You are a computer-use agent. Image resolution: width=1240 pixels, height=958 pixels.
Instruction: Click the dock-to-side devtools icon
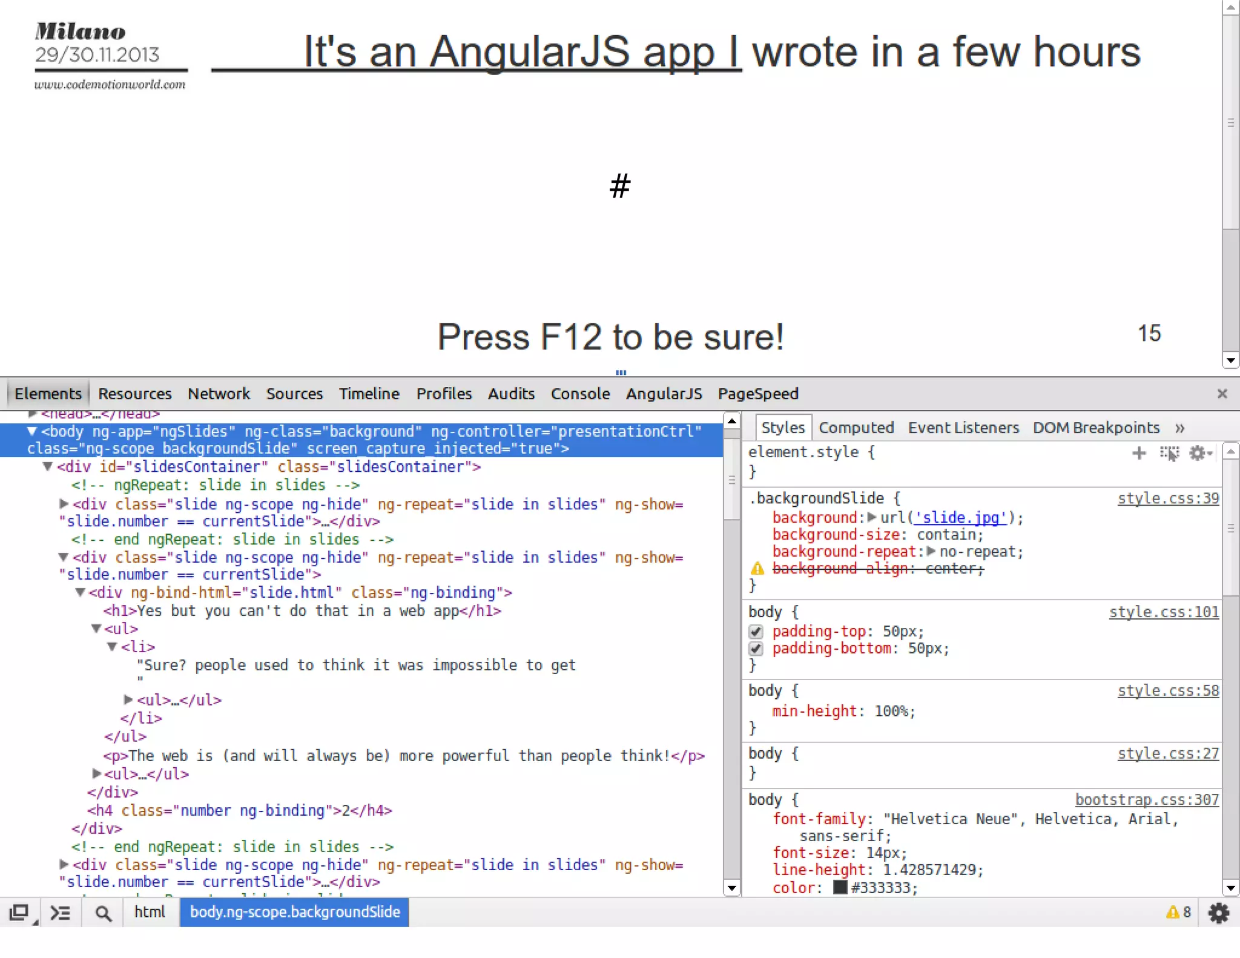(19, 913)
